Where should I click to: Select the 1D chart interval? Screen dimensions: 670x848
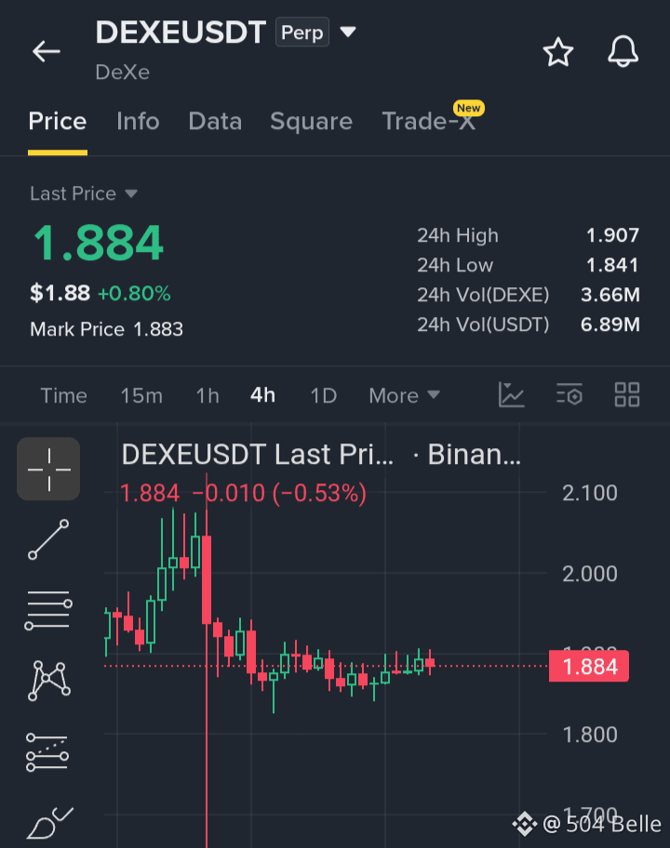click(x=324, y=395)
